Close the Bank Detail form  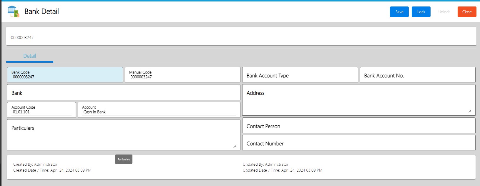pyautogui.click(x=467, y=12)
